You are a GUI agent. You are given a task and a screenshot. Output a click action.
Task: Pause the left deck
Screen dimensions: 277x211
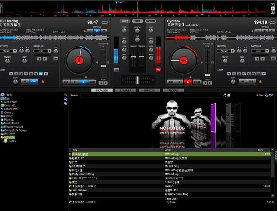tap(75, 82)
